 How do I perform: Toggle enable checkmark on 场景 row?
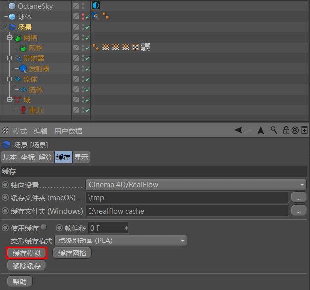(x=88, y=27)
